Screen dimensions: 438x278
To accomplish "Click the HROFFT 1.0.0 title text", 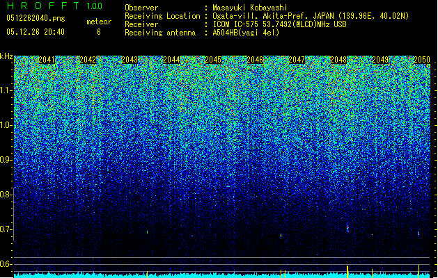I will pyautogui.click(x=54, y=6).
